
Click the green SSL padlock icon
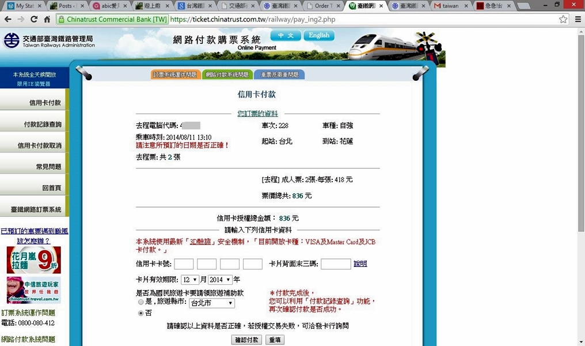coord(62,19)
